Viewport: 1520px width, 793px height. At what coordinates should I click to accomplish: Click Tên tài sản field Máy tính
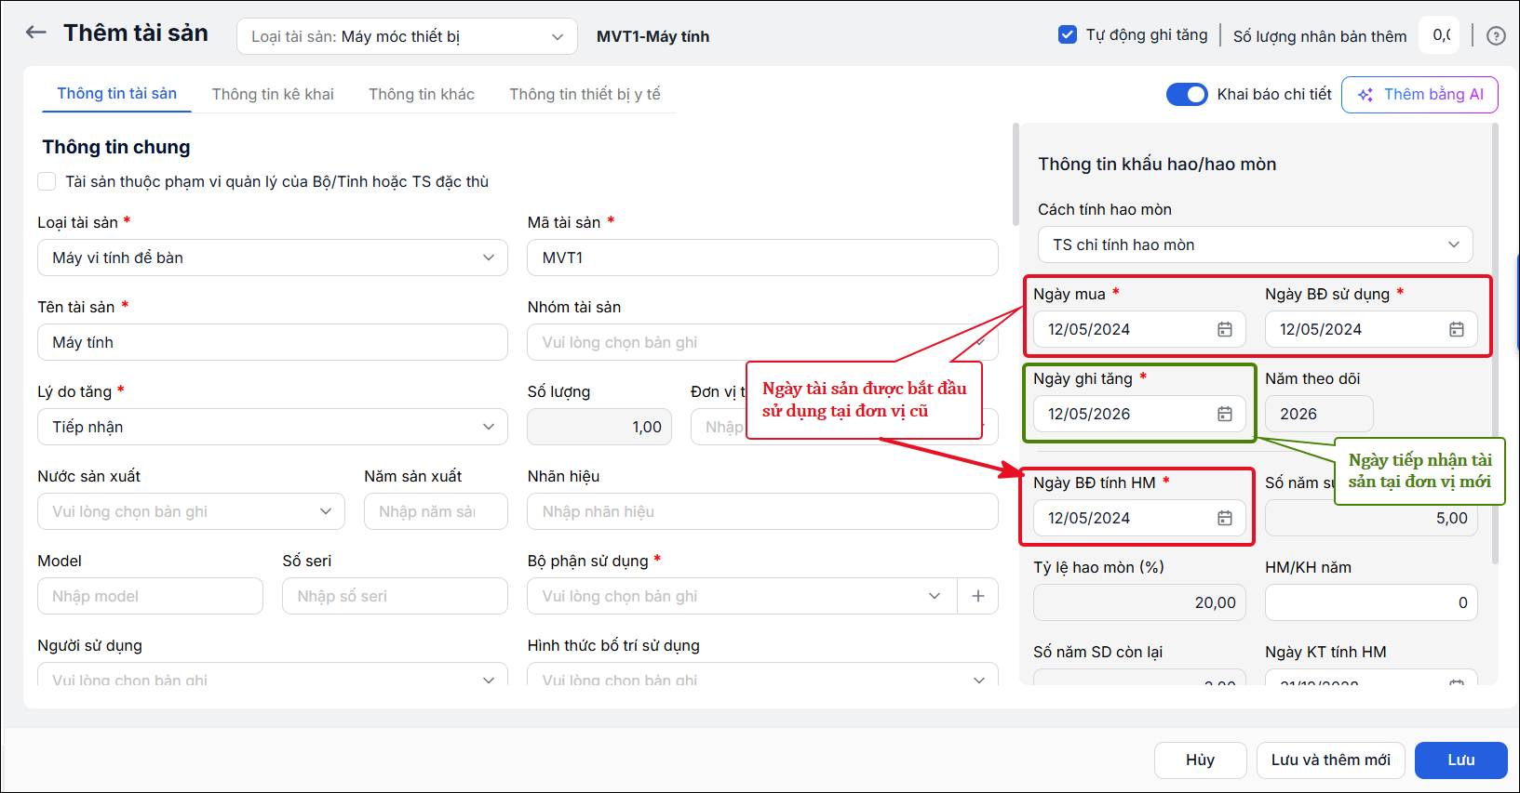click(273, 342)
